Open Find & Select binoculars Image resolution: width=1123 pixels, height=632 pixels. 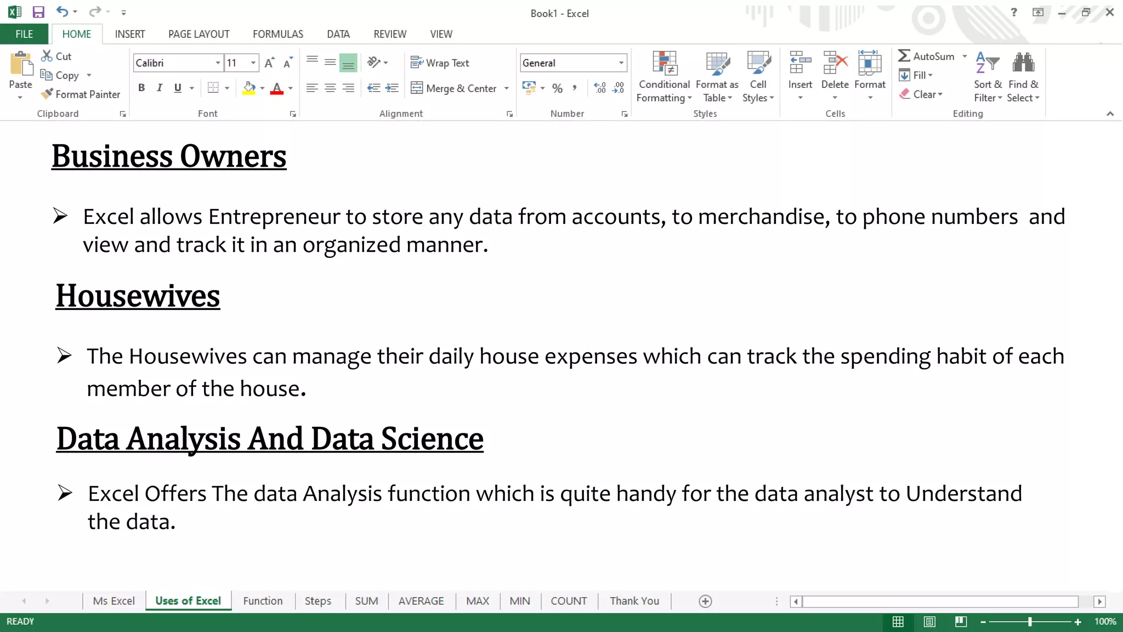point(1023,77)
